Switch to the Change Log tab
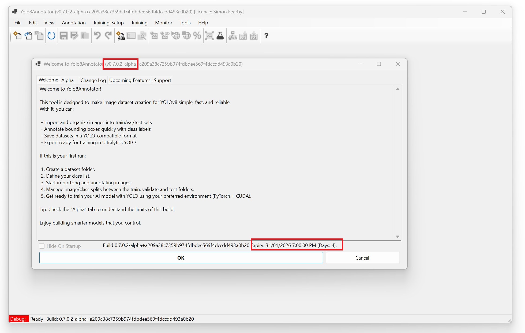The image size is (525, 333). click(x=93, y=80)
